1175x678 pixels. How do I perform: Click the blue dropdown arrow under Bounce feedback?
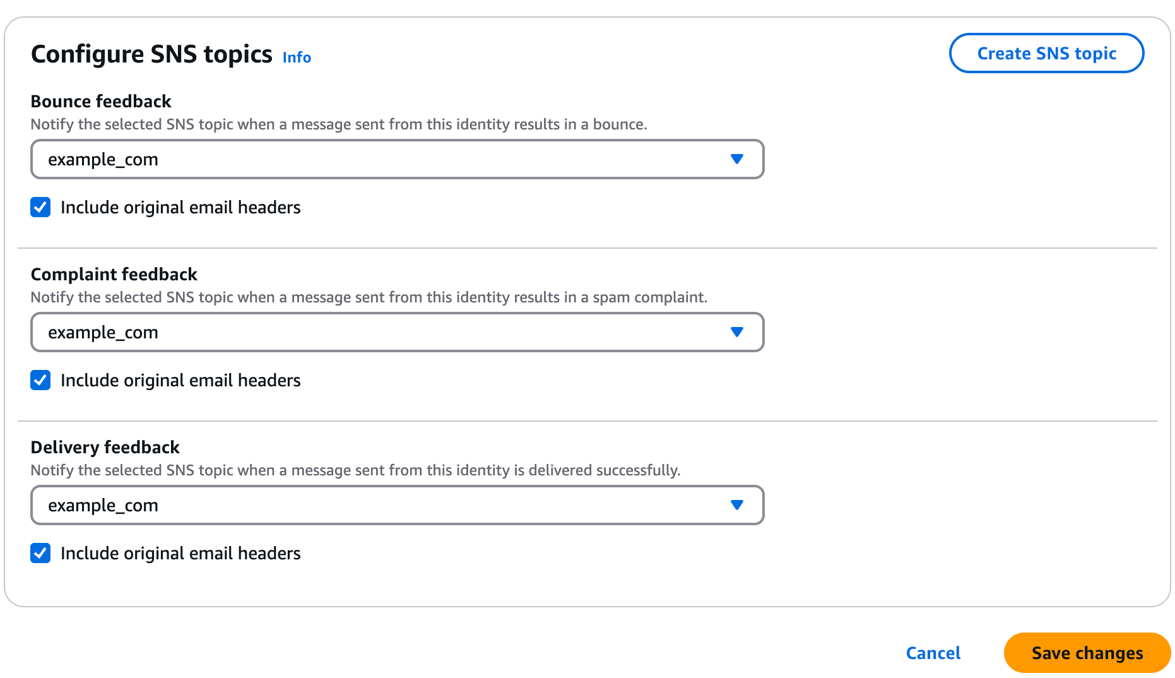[737, 159]
